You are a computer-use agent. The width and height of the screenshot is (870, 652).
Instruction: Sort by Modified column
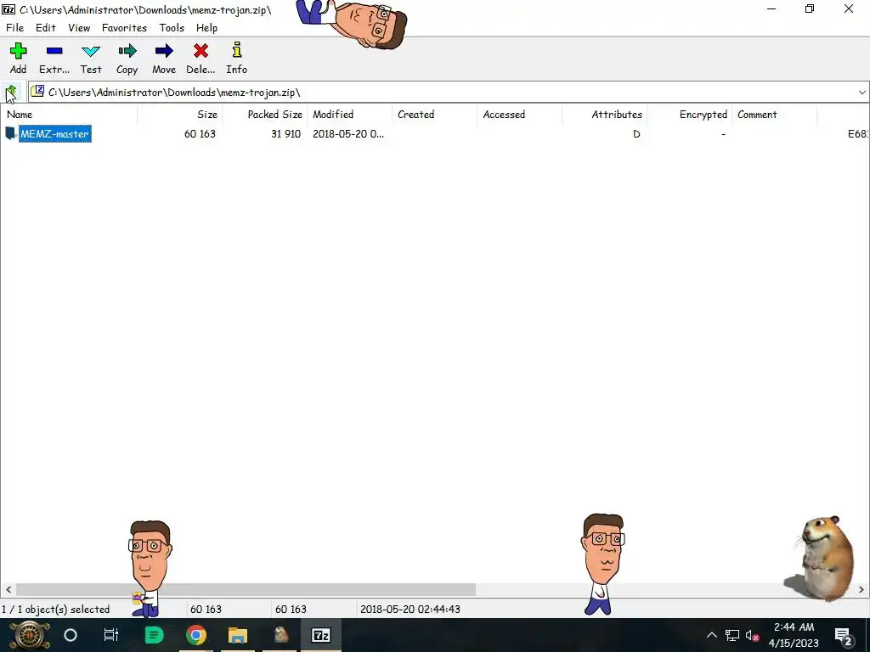point(349,115)
